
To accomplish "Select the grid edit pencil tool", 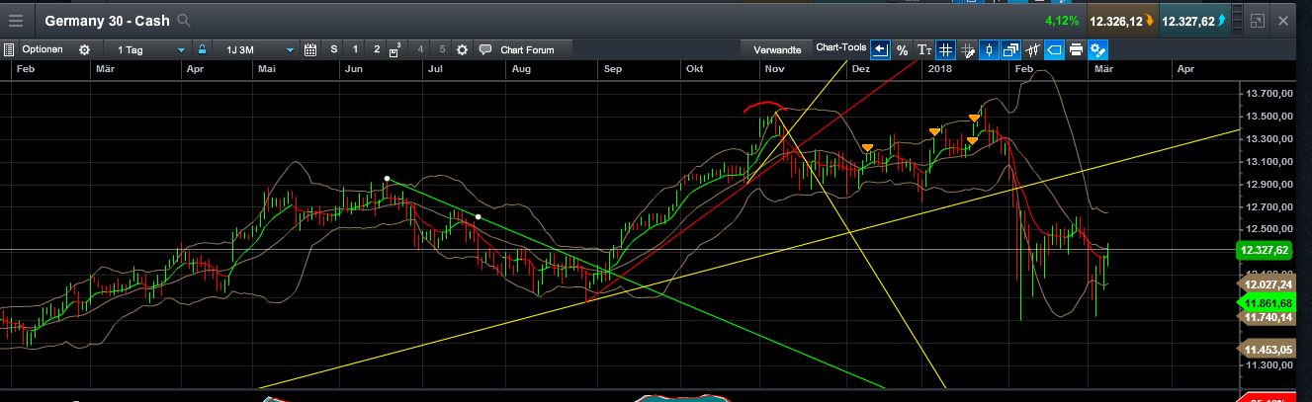I will 967,49.
